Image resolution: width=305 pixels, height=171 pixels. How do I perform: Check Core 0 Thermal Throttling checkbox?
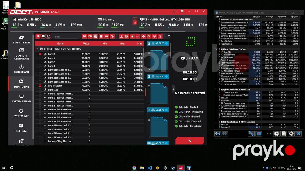[40, 94]
